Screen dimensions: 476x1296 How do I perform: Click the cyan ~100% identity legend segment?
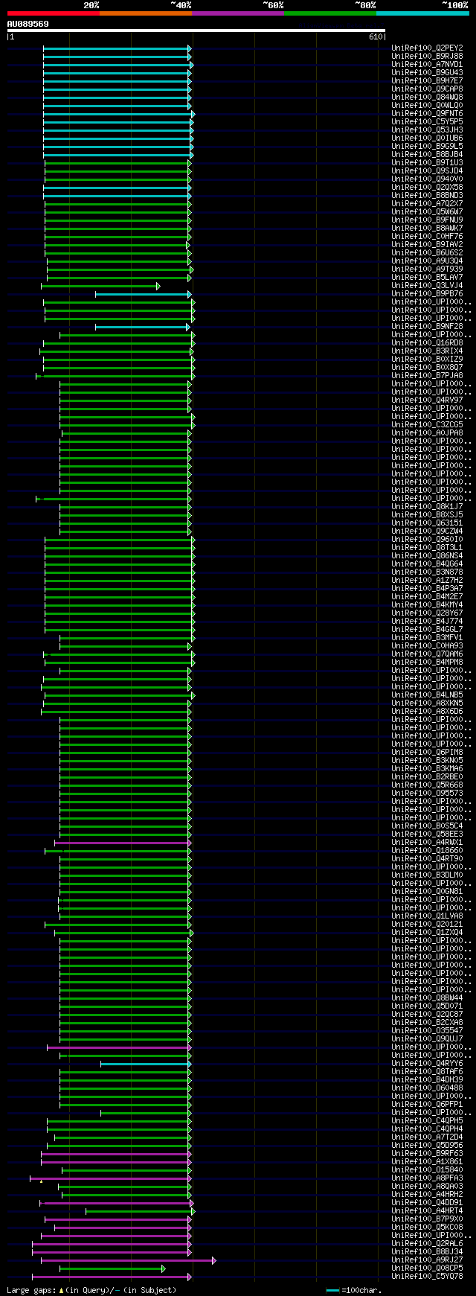tap(422, 13)
